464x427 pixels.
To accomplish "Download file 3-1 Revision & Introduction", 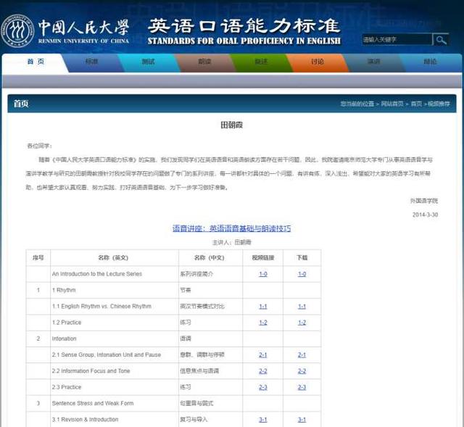I will coord(302,419).
